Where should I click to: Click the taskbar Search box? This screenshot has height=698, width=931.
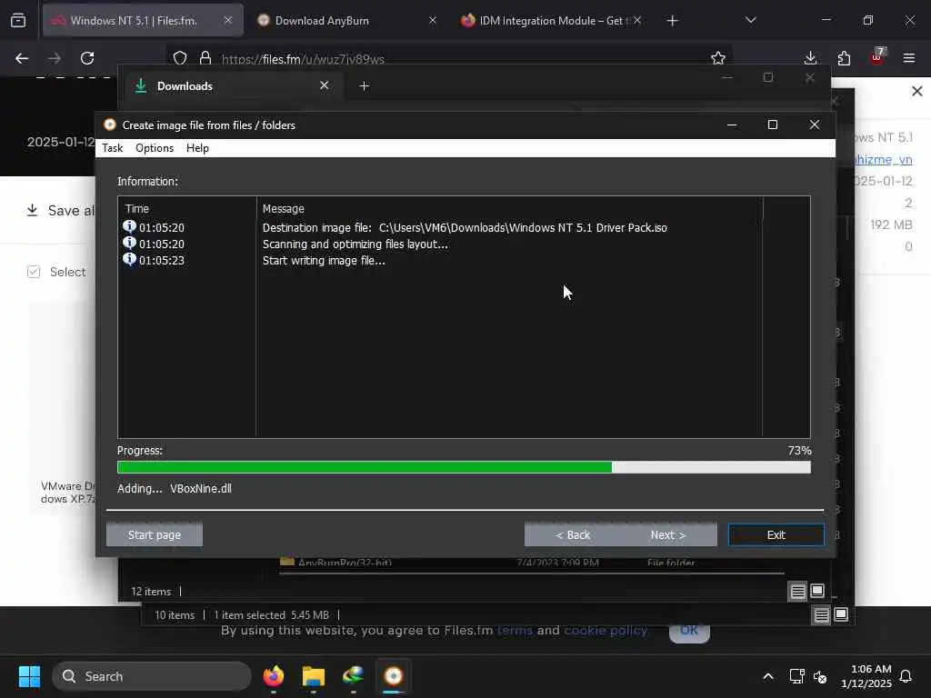[152, 676]
